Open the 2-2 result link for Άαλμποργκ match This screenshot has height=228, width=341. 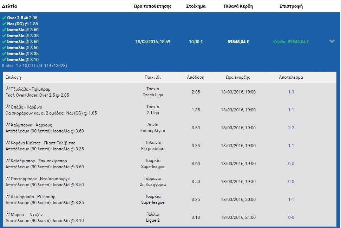coord(291,128)
